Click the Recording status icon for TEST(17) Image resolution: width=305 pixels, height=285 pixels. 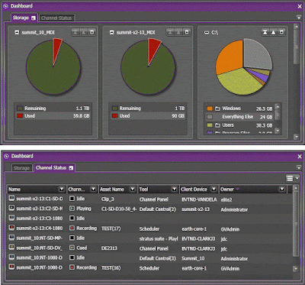(x=72, y=228)
